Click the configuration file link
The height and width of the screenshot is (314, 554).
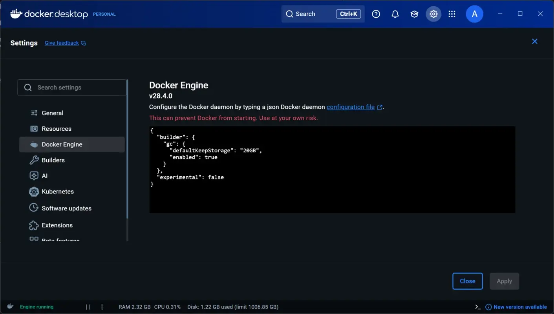pyautogui.click(x=351, y=107)
